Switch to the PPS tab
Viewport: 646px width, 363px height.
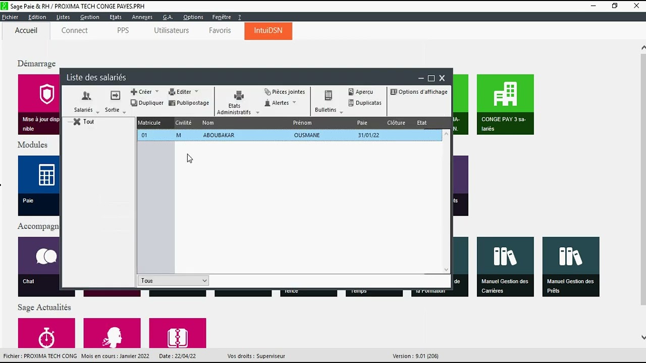[123, 30]
